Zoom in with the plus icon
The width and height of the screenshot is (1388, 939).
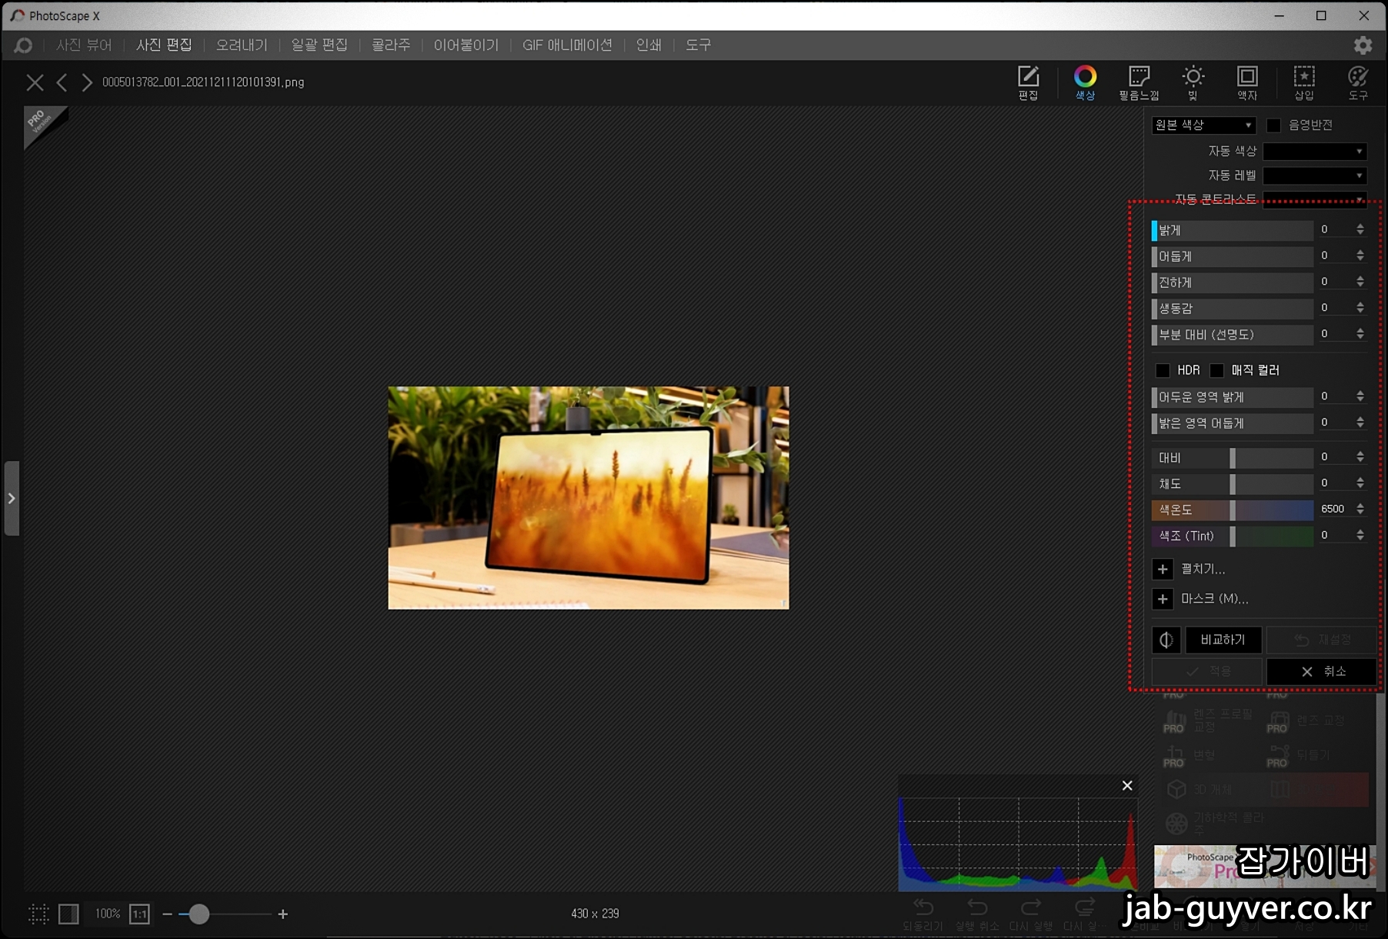(283, 914)
